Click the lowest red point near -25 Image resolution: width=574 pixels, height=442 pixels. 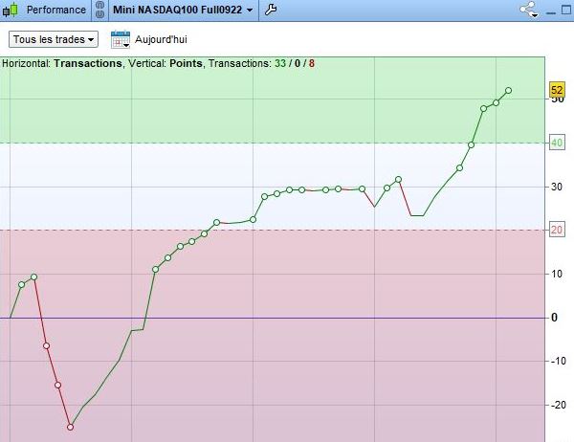pos(70,427)
